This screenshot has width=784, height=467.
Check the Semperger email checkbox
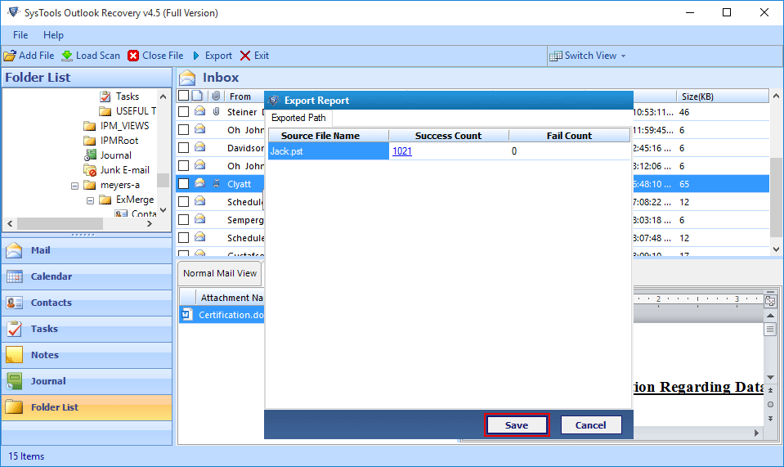[183, 220]
